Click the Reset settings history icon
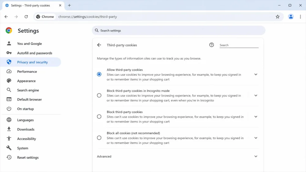Viewport: 306px width, 172px height. coord(9,157)
